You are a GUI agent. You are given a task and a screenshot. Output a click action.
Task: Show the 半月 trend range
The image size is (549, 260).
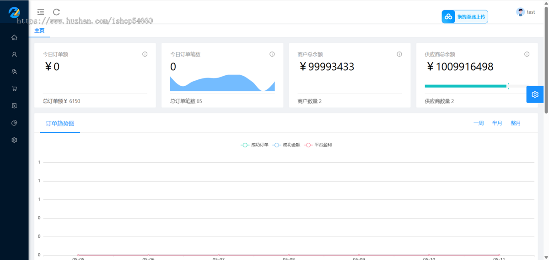point(497,123)
